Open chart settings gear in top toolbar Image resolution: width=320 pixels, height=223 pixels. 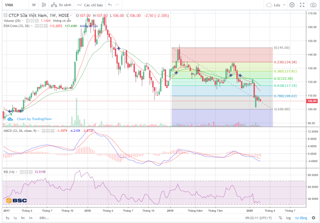coord(292,5)
